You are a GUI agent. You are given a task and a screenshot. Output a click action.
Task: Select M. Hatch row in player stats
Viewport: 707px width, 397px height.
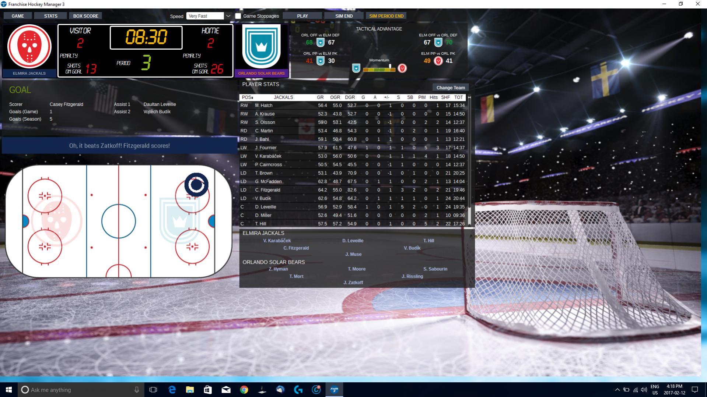tap(353, 105)
